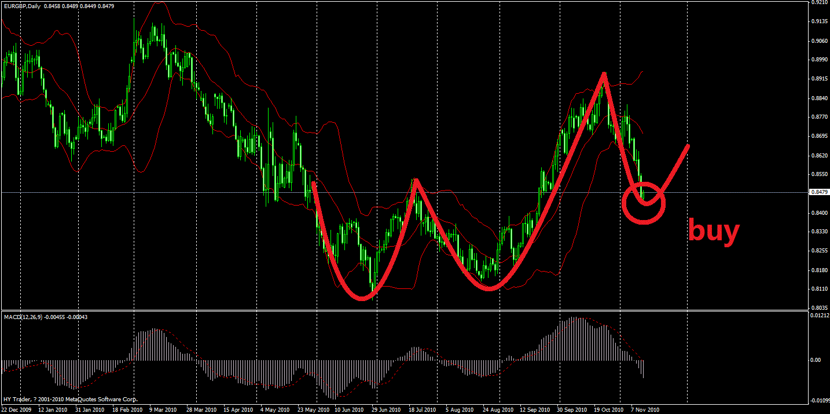The height and width of the screenshot is (414, 830).
Task: Click the 23 May 2010 date label
Action: (x=313, y=409)
